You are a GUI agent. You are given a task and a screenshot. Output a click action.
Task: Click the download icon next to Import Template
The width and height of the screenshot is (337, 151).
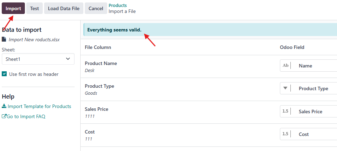pyautogui.click(x=4, y=106)
